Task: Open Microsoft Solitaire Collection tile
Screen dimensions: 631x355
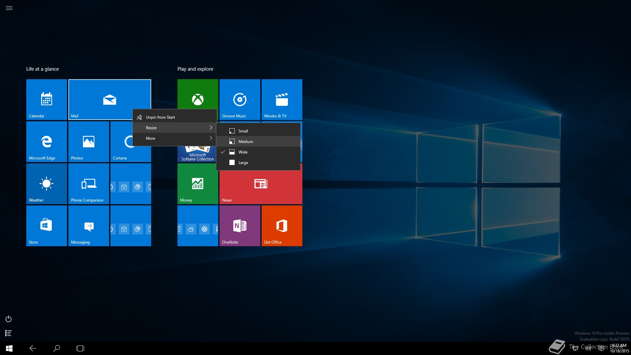Action: (197, 154)
